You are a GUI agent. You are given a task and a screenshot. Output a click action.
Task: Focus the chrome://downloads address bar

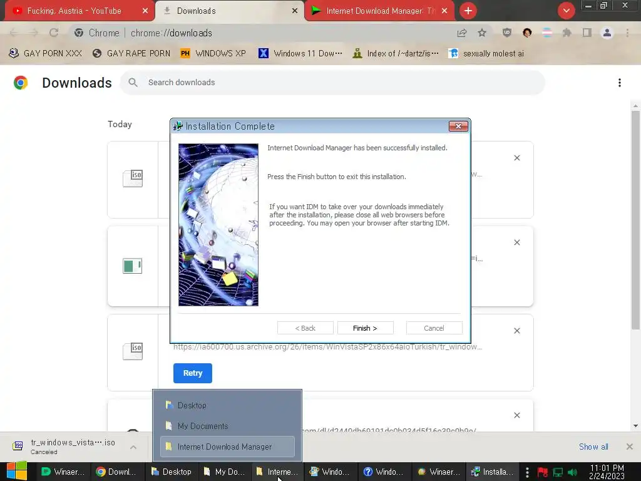262,33
